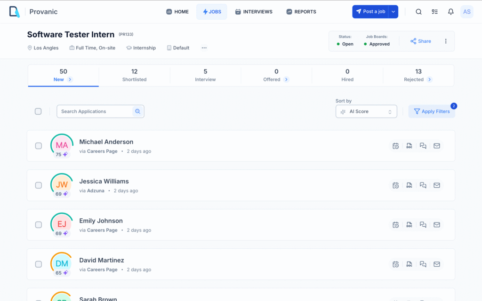The width and height of the screenshot is (482, 301).
Task: Switch to the Shortlisted tab
Action: [x=135, y=75]
